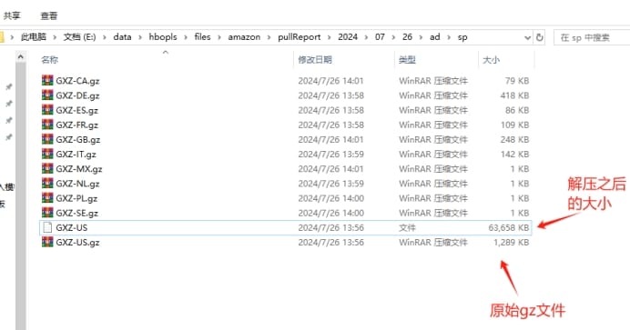This screenshot has height=330, width=630.
Task: Expand the chevron after amazon in path
Action: pos(269,37)
